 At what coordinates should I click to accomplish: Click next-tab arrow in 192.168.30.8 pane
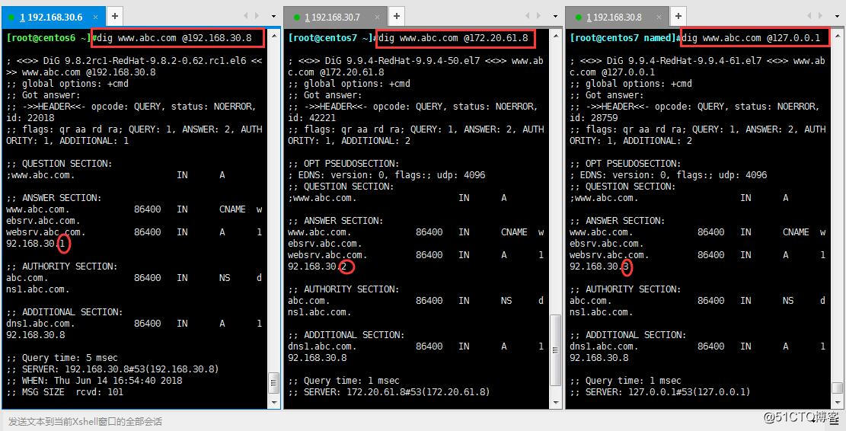pos(821,16)
